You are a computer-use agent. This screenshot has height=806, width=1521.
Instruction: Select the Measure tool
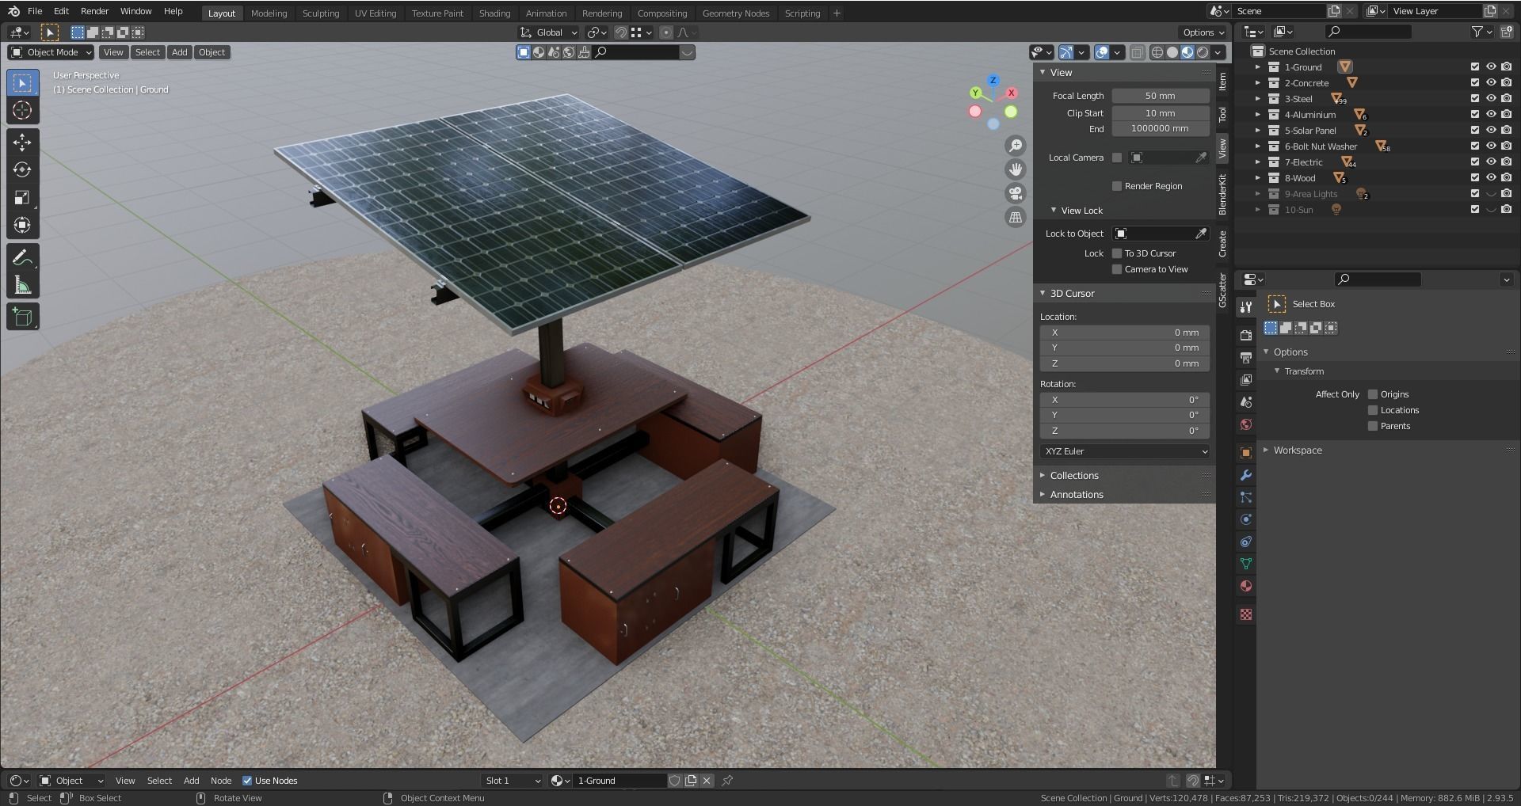pos(22,285)
